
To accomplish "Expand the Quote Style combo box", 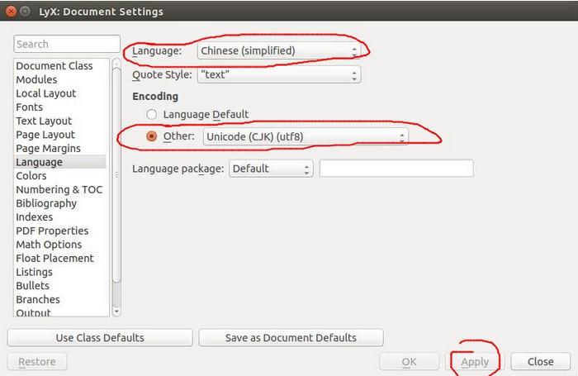I will click(279, 74).
